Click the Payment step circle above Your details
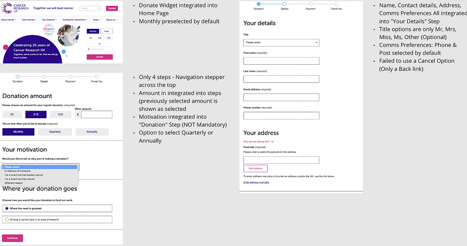This screenshot has height=246, width=467. coord(310,4)
